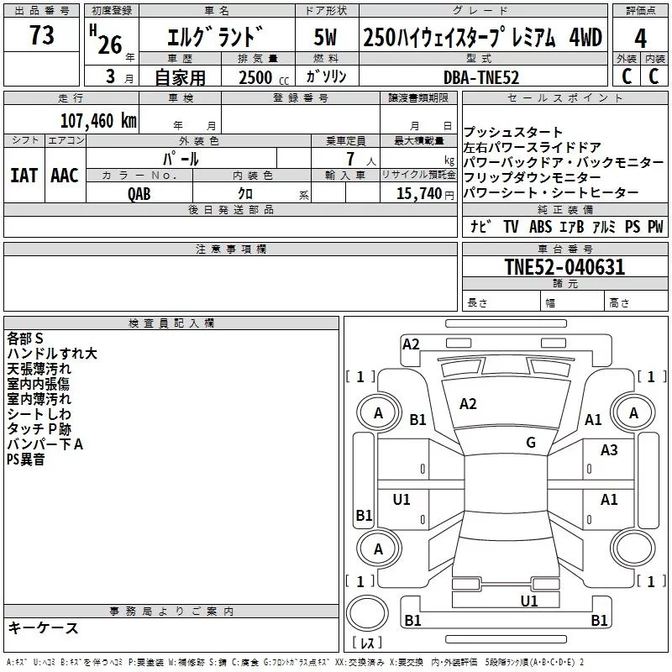Click the interior grade C under 内装
This screenshot has width=672, height=672.
point(654,76)
